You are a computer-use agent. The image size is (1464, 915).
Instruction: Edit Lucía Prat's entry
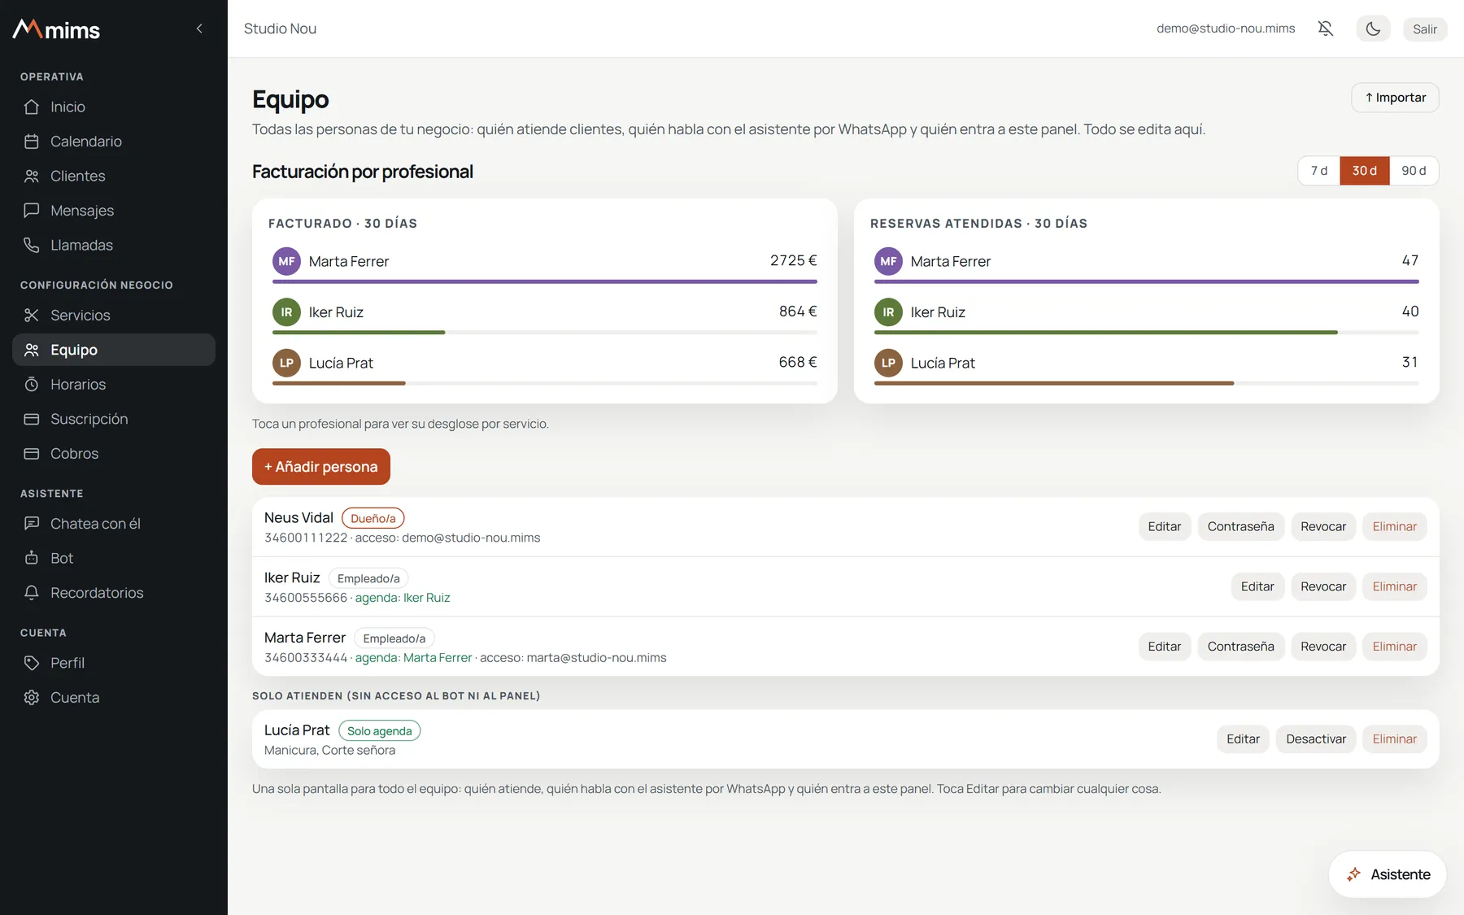tap(1243, 739)
